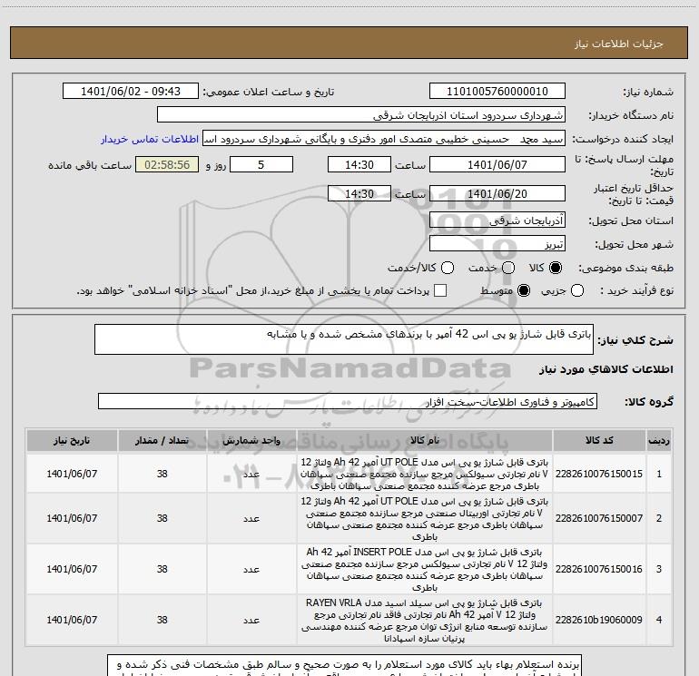
Task: Click the buyer organization name field
Action: 361,115
